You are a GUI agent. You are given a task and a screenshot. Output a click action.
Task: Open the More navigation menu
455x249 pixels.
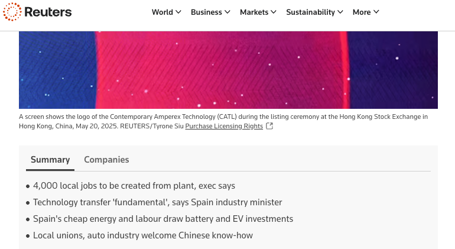tap(362, 12)
